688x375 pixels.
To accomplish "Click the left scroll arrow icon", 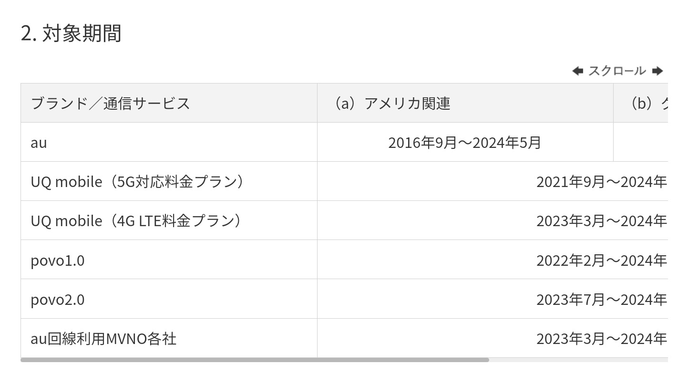I will (x=577, y=71).
